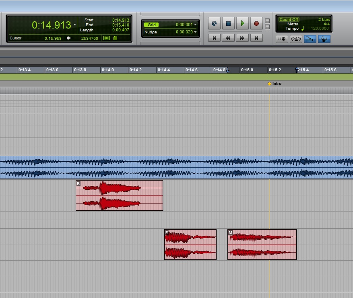
Task: Arm recording with the red Record button
Action: pos(256,23)
